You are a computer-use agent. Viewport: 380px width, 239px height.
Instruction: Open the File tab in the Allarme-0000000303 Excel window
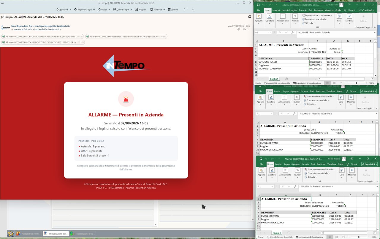pyautogui.click(x=259, y=10)
